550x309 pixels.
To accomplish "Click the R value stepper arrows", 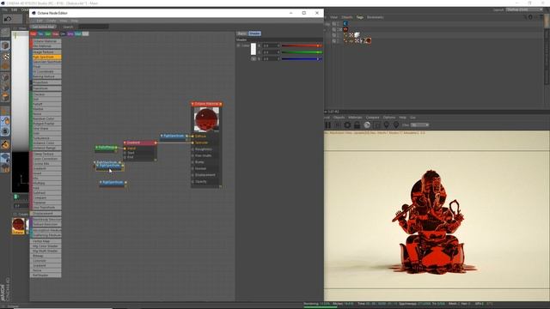I will pyautogui.click(x=278, y=45).
